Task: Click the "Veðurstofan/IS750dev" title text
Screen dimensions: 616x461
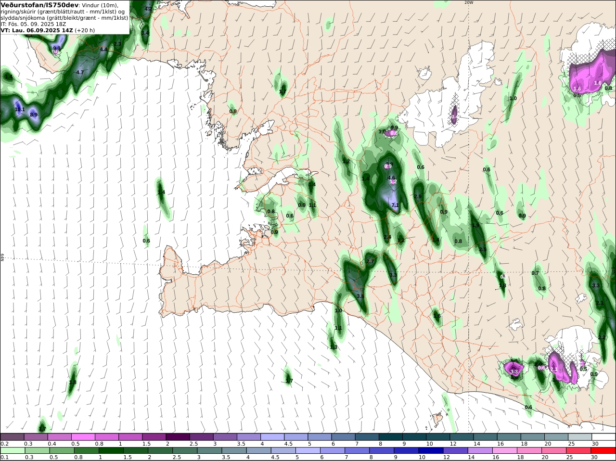Action: pyautogui.click(x=39, y=5)
